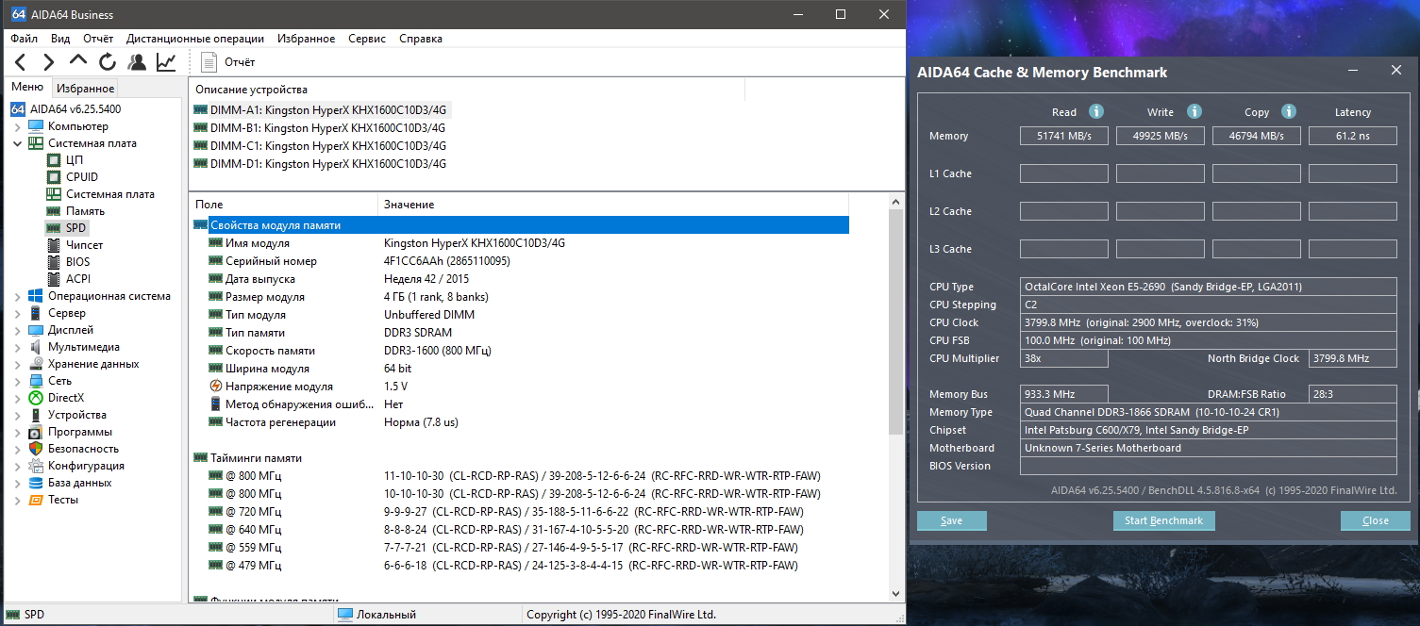Expand the Компьютер tree node
The height and width of the screenshot is (626, 1420).
click(x=17, y=126)
